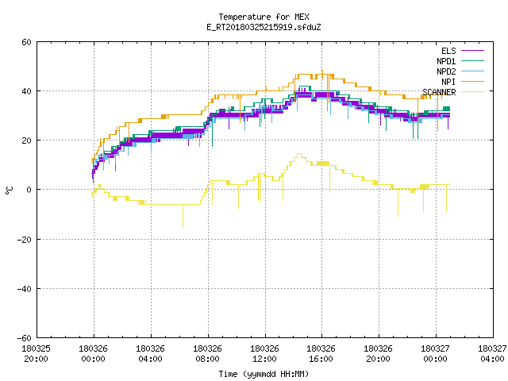Image resolution: width=508 pixels, height=381 pixels.
Task: Click the ELS legend label
Action: tap(448, 51)
